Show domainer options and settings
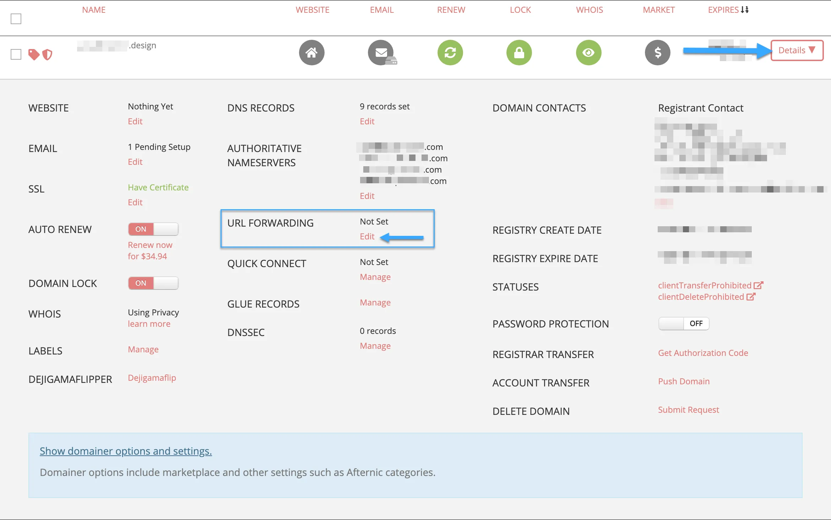Viewport: 831px width, 520px height. point(126,451)
